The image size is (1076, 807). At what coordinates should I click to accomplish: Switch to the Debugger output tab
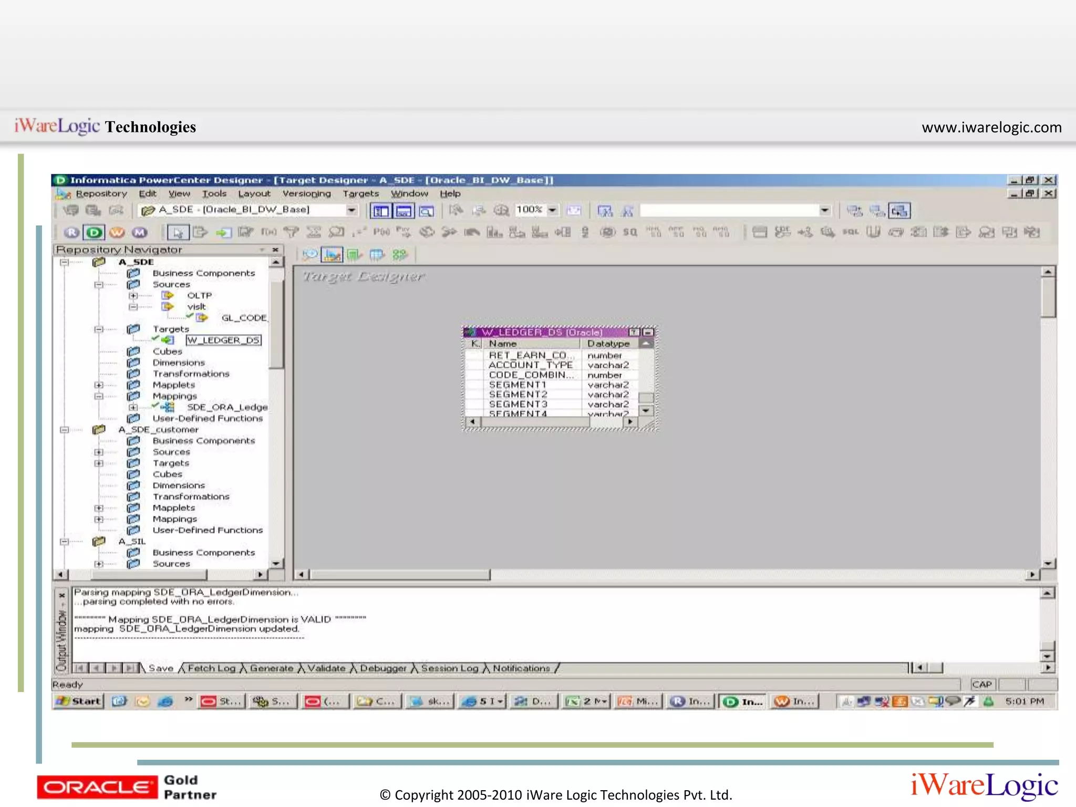point(383,668)
